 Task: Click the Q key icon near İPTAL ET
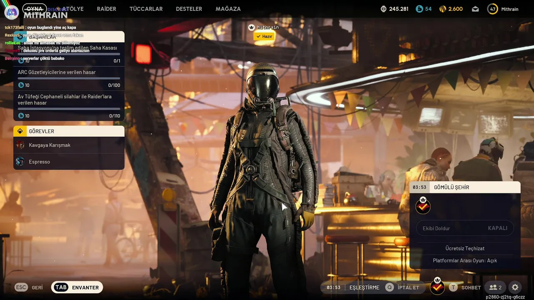click(390, 287)
